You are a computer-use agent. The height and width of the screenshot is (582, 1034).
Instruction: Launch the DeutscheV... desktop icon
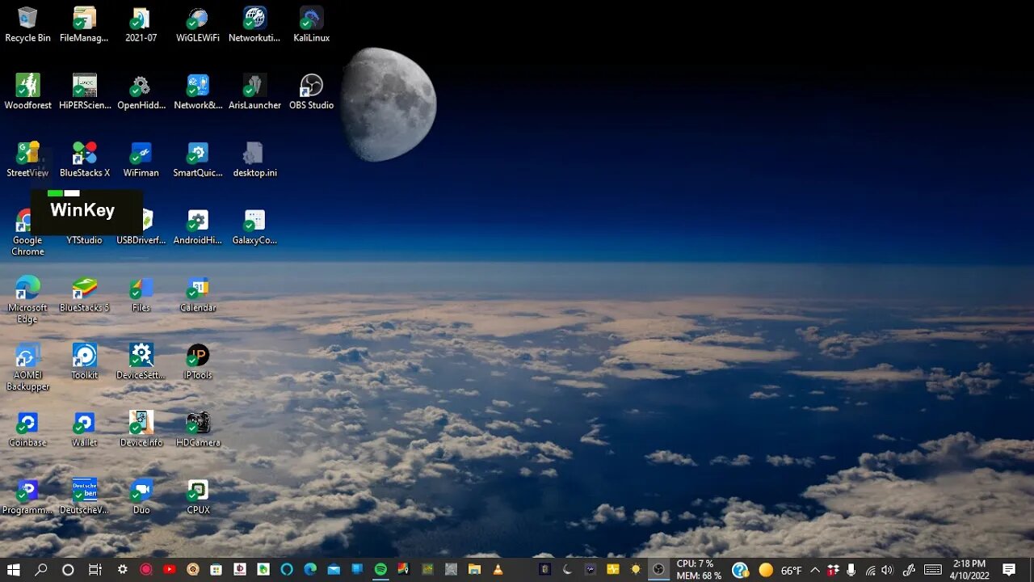(x=84, y=496)
